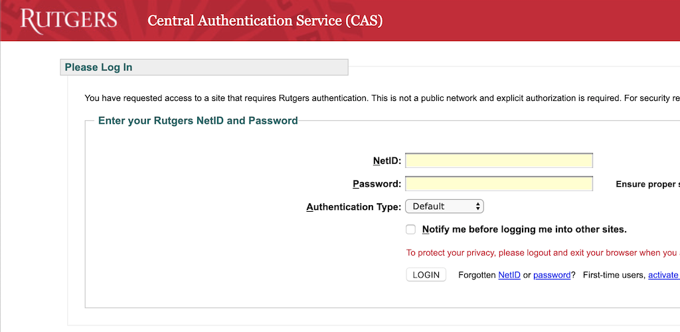680x332 pixels.
Task: Click the up-down arrows on Default selector
Action: point(477,207)
